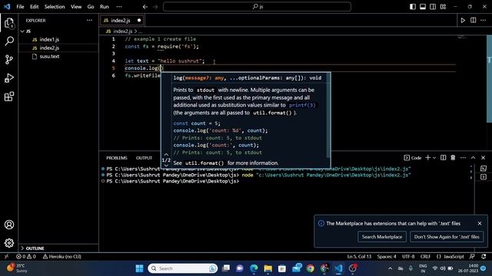Toggle secondary side bar layout icon
Image resolution: width=492 pixels, height=276 pixels.
(433, 7)
